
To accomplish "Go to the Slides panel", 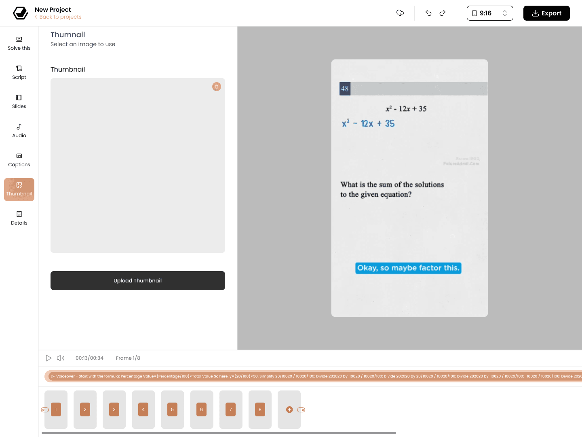I will (x=19, y=102).
